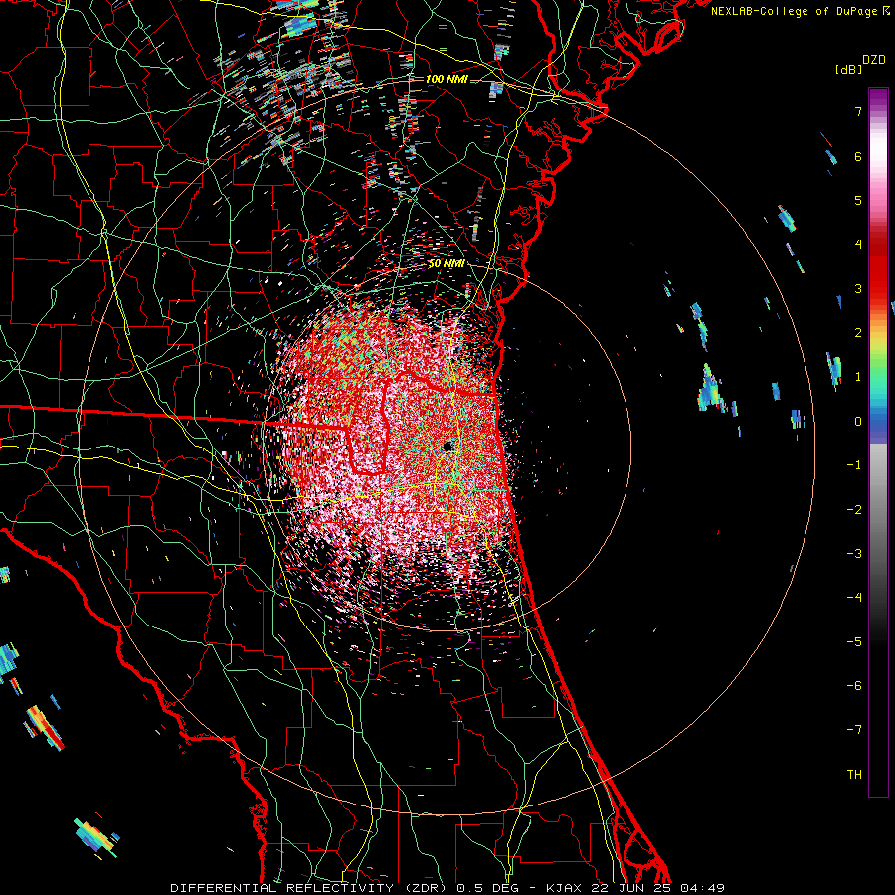Select the 5 value on the dB scale

[858, 200]
